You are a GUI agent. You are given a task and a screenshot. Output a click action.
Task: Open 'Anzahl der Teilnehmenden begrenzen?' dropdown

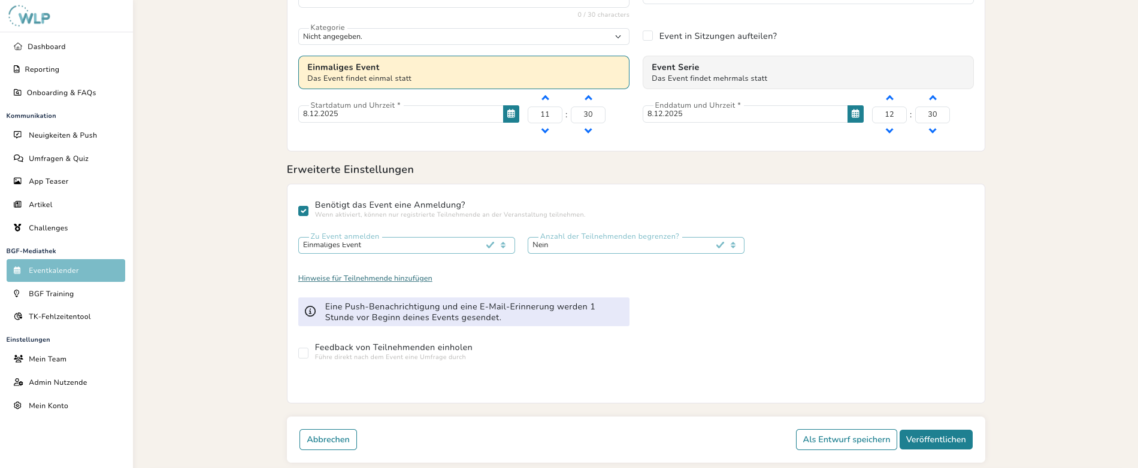click(635, 245)
